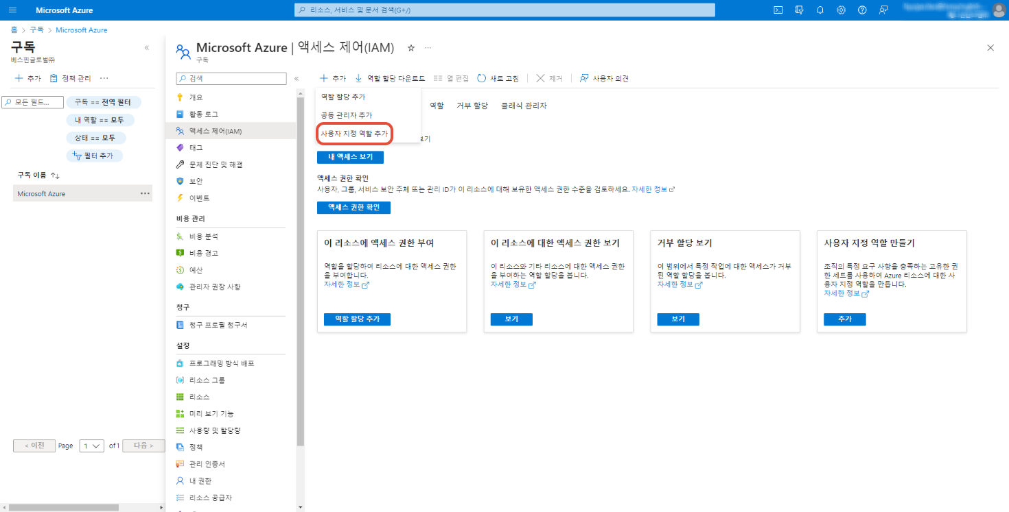Download role assignments (역할 할당 다운로드)
Viewport: 1009px width, 512px height.
coord(390,78)
